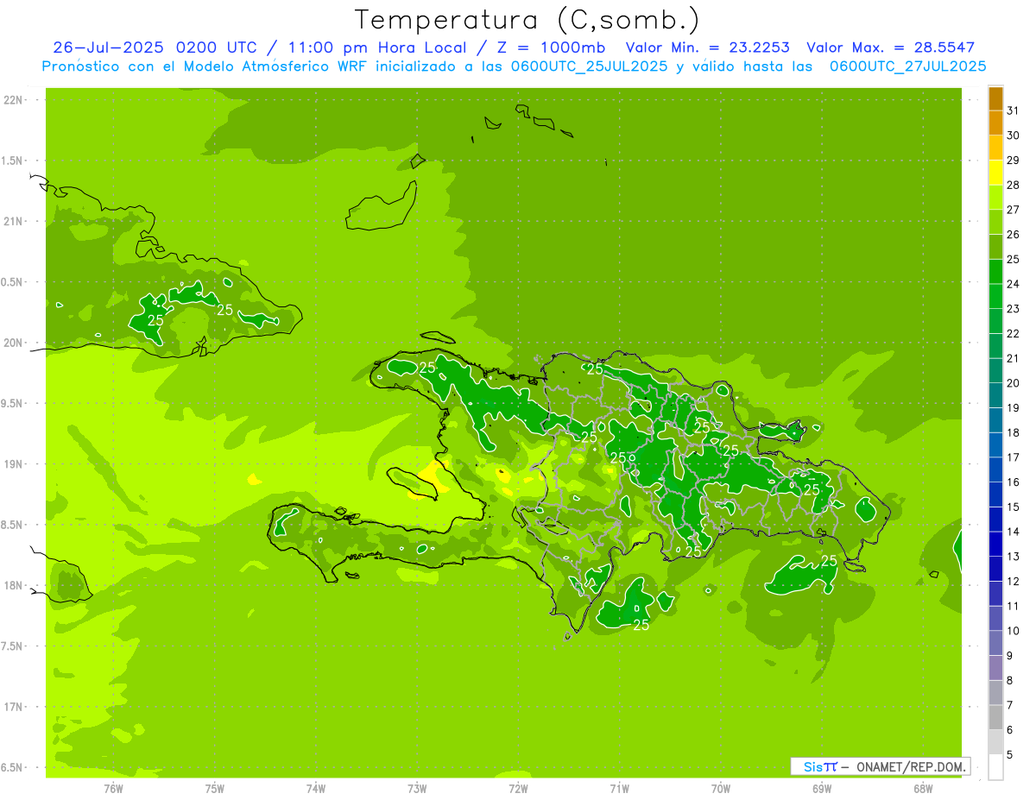The width and height of the screenshot is (1036, 800).
Task: Click the '0600UTC_27JUL2025' valid-until time
Action: tap(907, 66)
